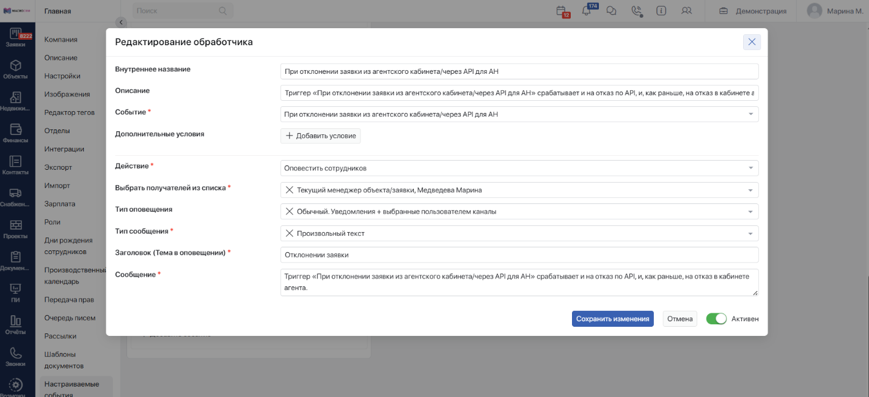Click the Заголовок input field
The height and width of the screenshot is (397, 869).
tap(519, 255)
